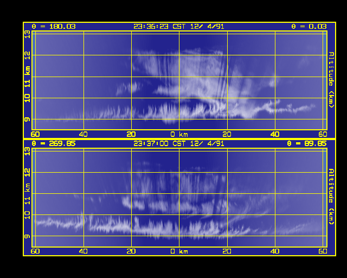
Task: Select the upper panel's Altitude (km) axis title
Action: click(331, 80)
